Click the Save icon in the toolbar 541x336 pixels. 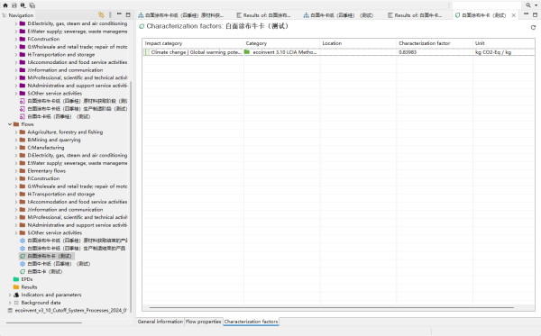tap(14, 5)
